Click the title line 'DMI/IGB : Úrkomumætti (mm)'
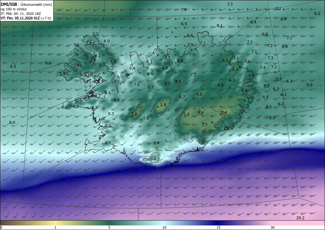Image resolution: width=325 pixels, height=230 pixels. 26,4
